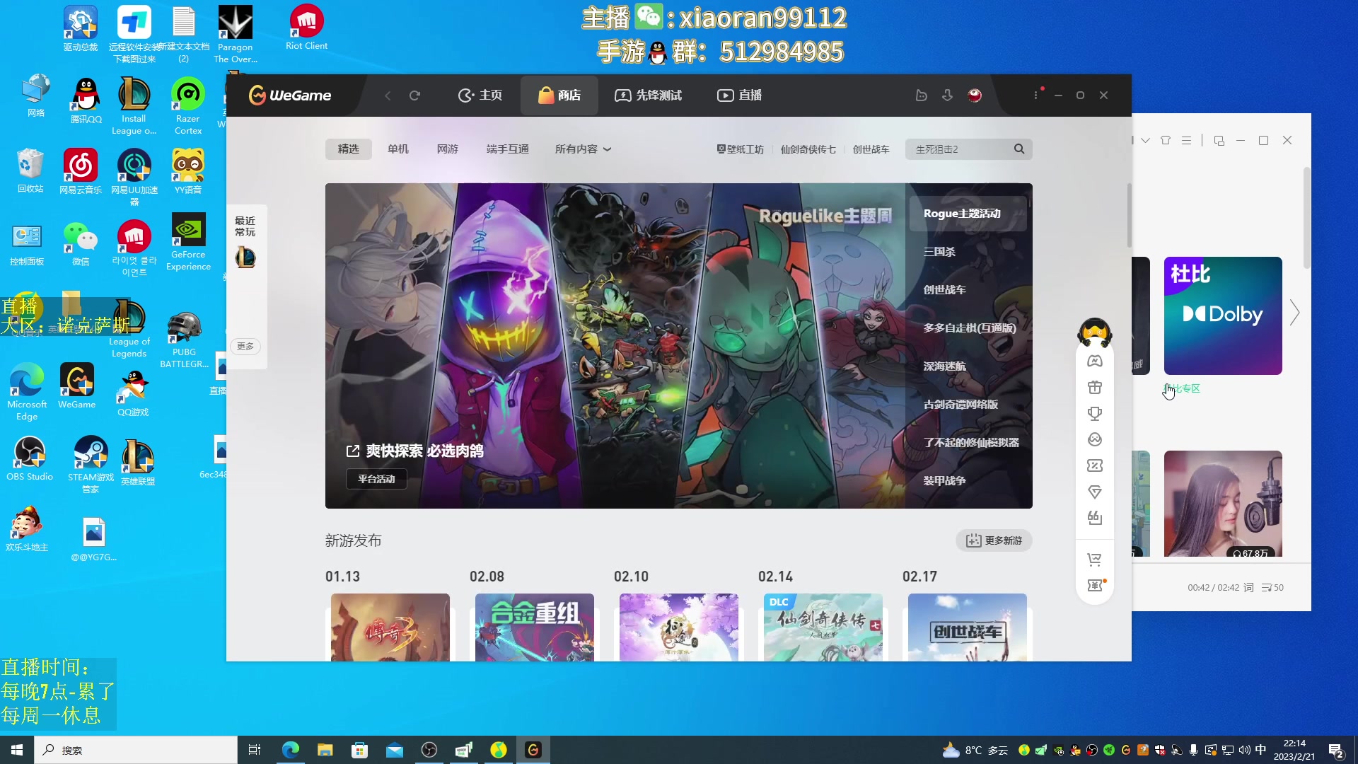
Task: Click the 平台活动 banner button
Action: [x=376, y=479]
